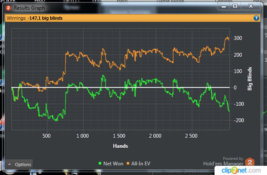The width and height of the screenshot is (267, 175).
Task: Click the 500 hands axis label
Action: (x=47, y=136)
